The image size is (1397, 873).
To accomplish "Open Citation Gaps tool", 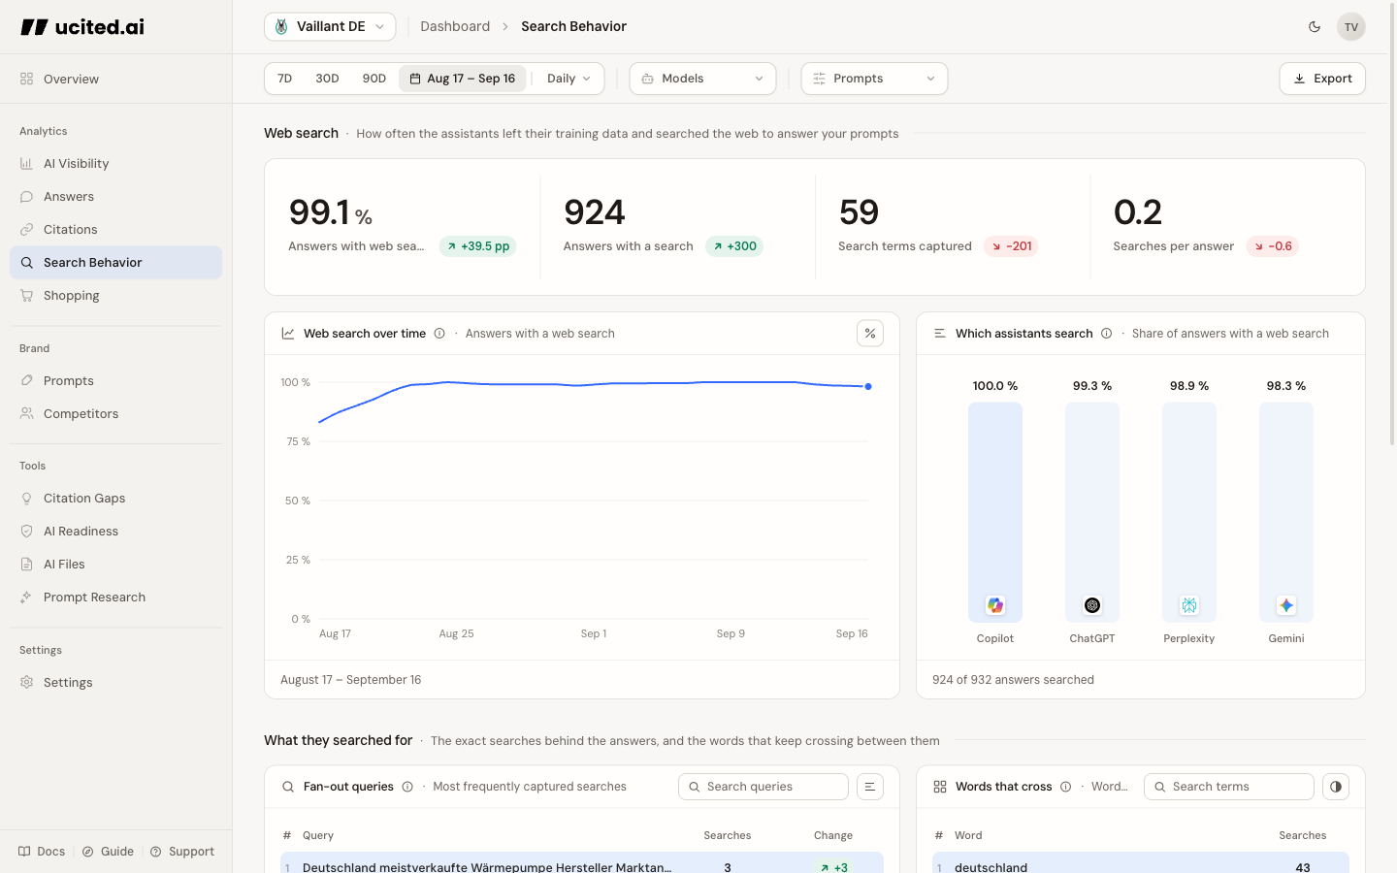I will (x=115, y=498).
